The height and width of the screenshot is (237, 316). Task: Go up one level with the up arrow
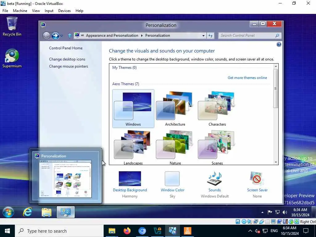click(x=70, y=36)
